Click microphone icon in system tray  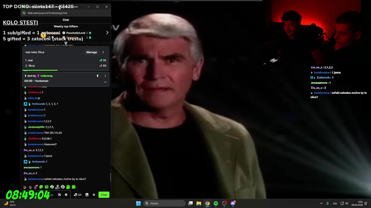(x=328, y=203)
